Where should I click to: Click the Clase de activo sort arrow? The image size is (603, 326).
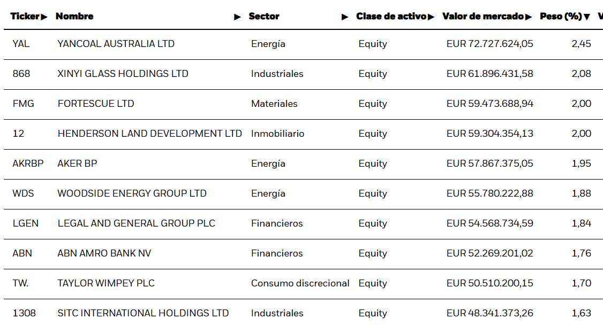pos(431,17)
